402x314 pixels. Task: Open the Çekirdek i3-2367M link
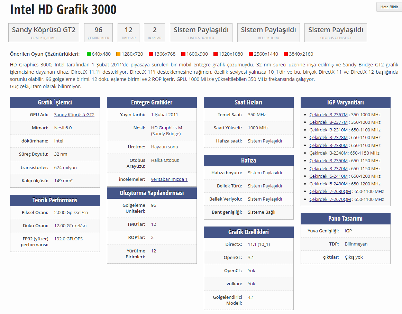pos(328,114)
